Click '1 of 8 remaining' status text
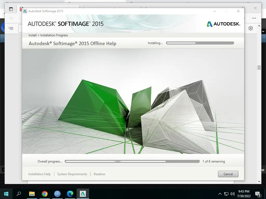 pyautogui.click(x=214, y=161)
